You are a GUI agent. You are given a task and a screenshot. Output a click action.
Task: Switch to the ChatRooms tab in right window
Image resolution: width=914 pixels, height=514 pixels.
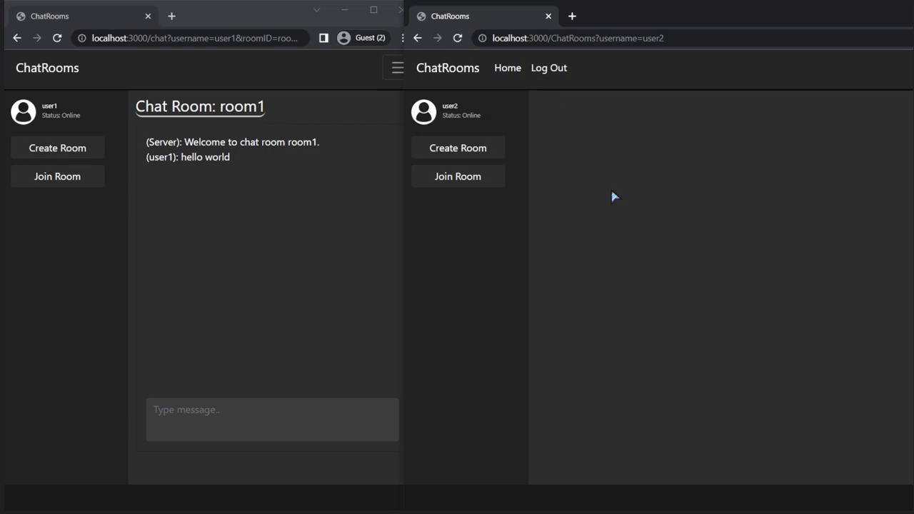(471, 16)
